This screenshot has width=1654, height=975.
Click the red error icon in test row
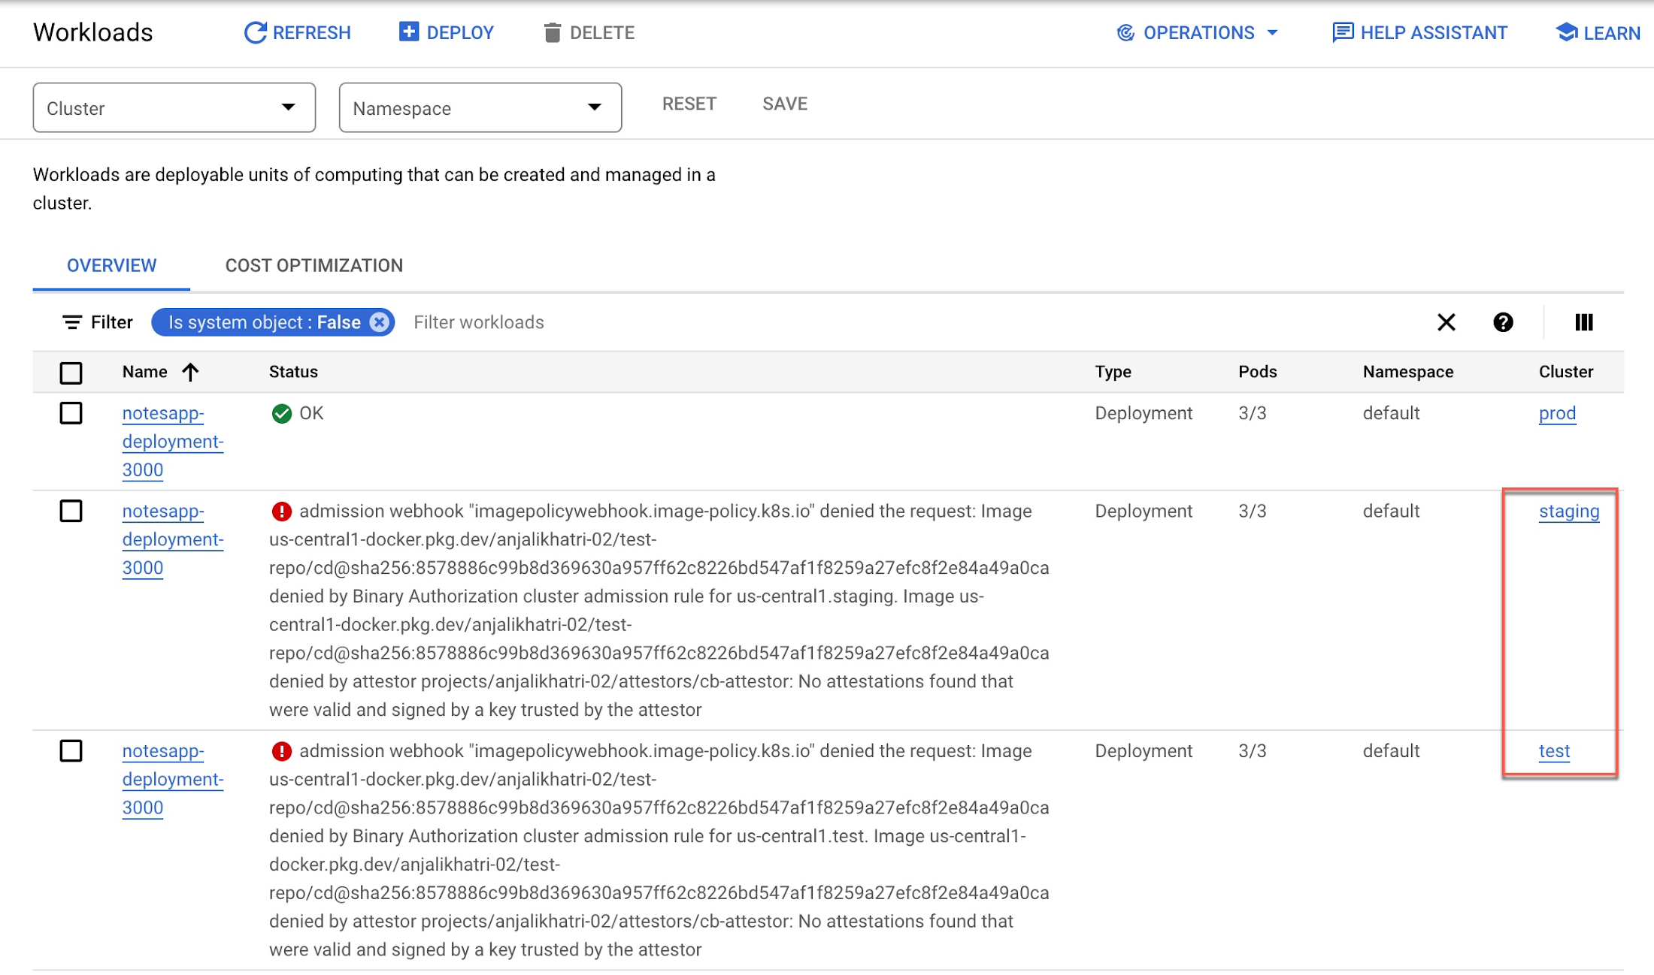pos(282,751)
